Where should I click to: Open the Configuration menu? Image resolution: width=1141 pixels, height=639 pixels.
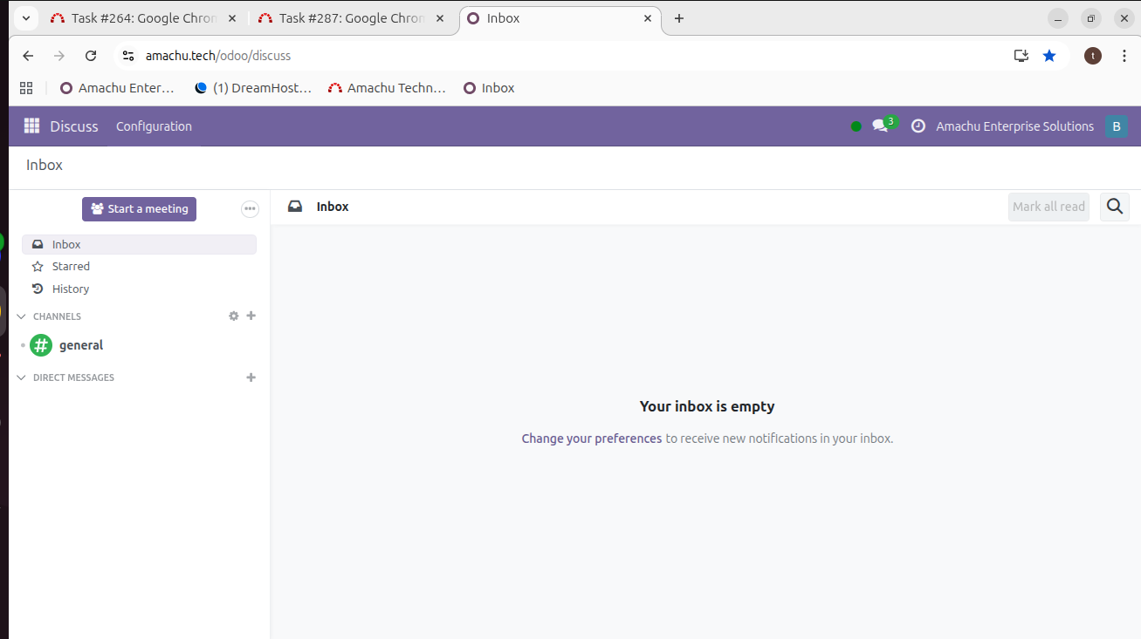pos(154,126)
